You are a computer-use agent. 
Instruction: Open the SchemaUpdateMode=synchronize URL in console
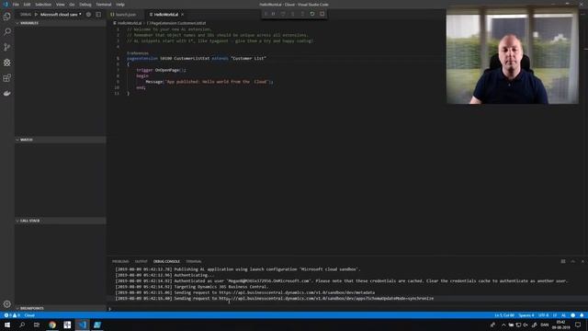click(x=326, y=298)
